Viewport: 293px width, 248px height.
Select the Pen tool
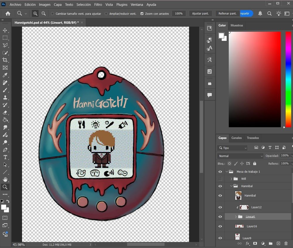click(x=5, y=150)
